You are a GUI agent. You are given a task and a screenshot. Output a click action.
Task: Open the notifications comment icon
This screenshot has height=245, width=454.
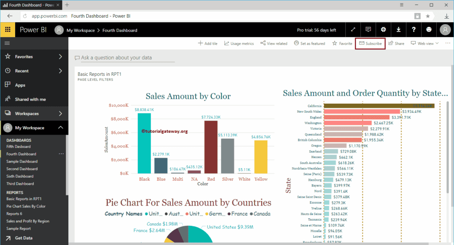(x=368, y=30)
